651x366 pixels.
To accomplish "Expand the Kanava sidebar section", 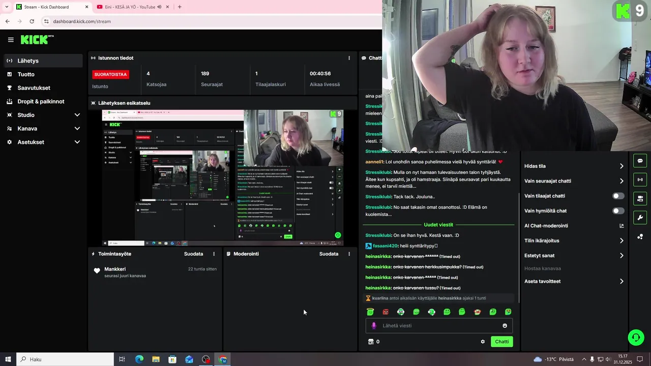I will tap(42, 129).
